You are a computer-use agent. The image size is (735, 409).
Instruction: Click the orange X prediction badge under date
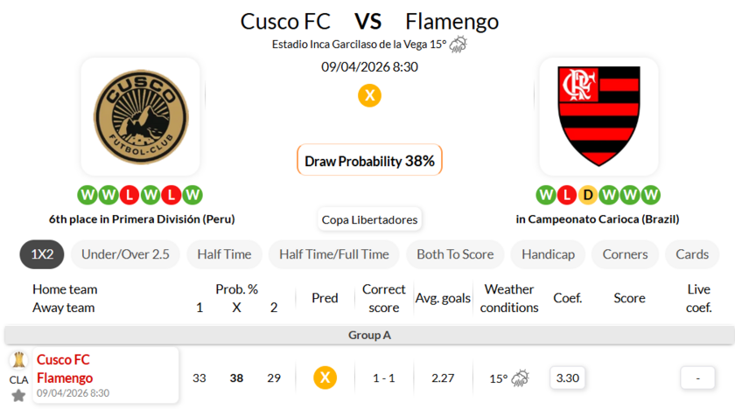pyautogui.click(x=369, y=95)
